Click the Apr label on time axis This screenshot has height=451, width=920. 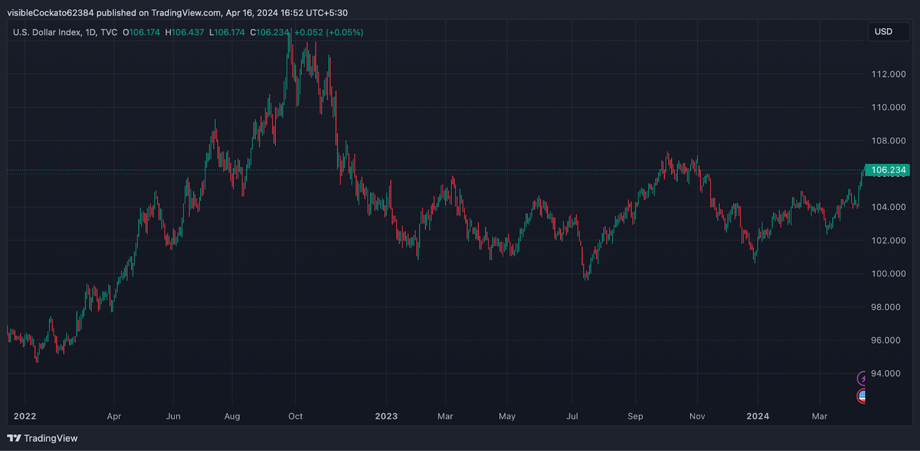(x=114, y=416)
